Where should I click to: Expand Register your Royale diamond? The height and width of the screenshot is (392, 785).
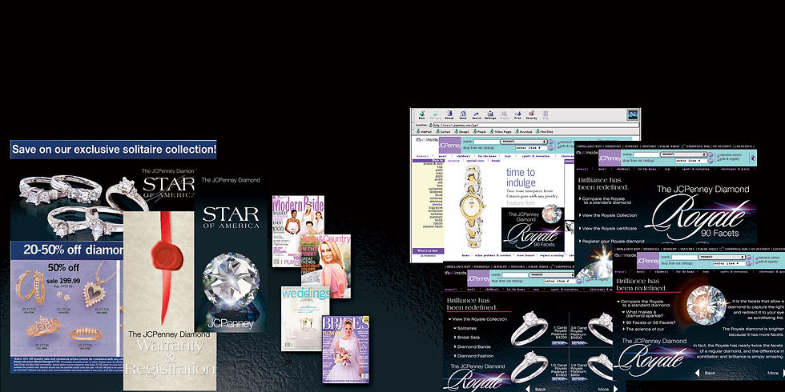(x=611, y=241)
